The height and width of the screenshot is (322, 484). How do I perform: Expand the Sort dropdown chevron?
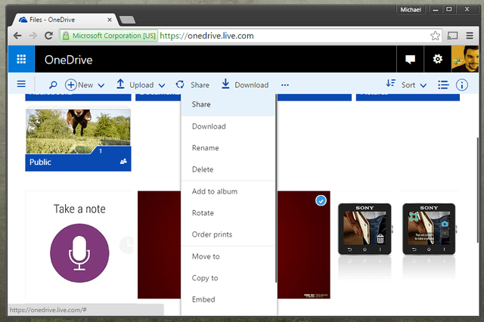(423, 85)
